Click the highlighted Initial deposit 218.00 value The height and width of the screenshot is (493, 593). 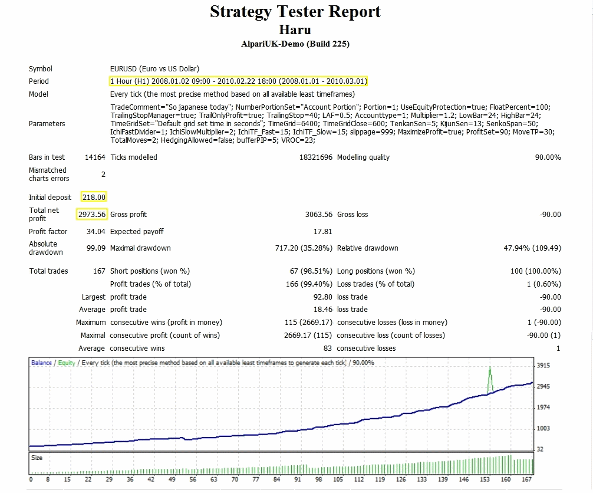point(93,198)
